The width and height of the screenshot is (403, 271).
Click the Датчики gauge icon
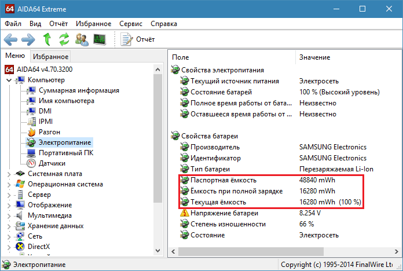click(x=31, y=163)
